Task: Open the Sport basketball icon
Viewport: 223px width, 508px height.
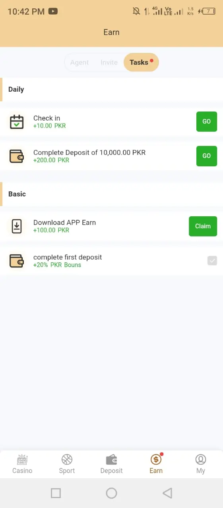Action: [67, 460]
